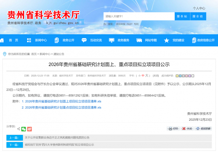
Task: Click the 新闻中心 grid icon
Action: 29,40
